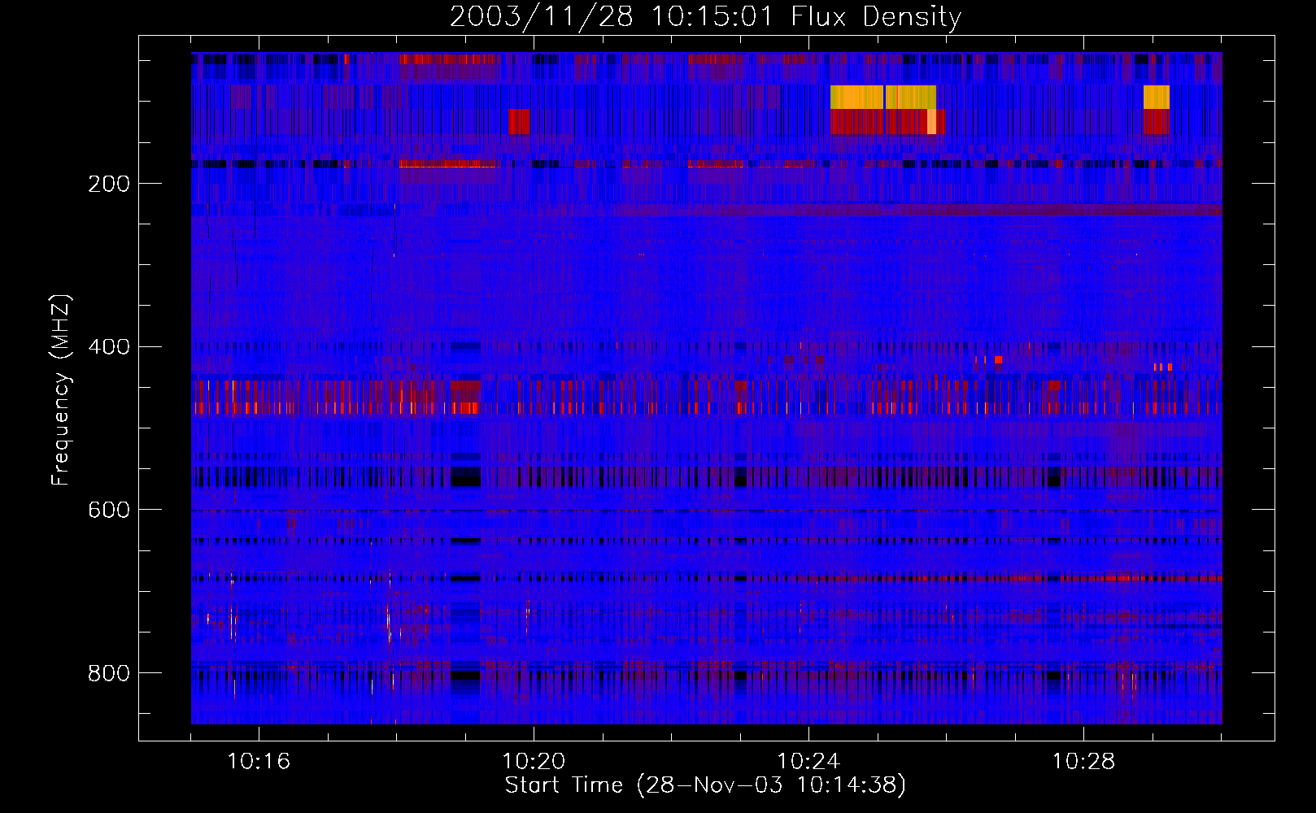
Task: Click the 600 frequency tick label
Action: point(109,510)
